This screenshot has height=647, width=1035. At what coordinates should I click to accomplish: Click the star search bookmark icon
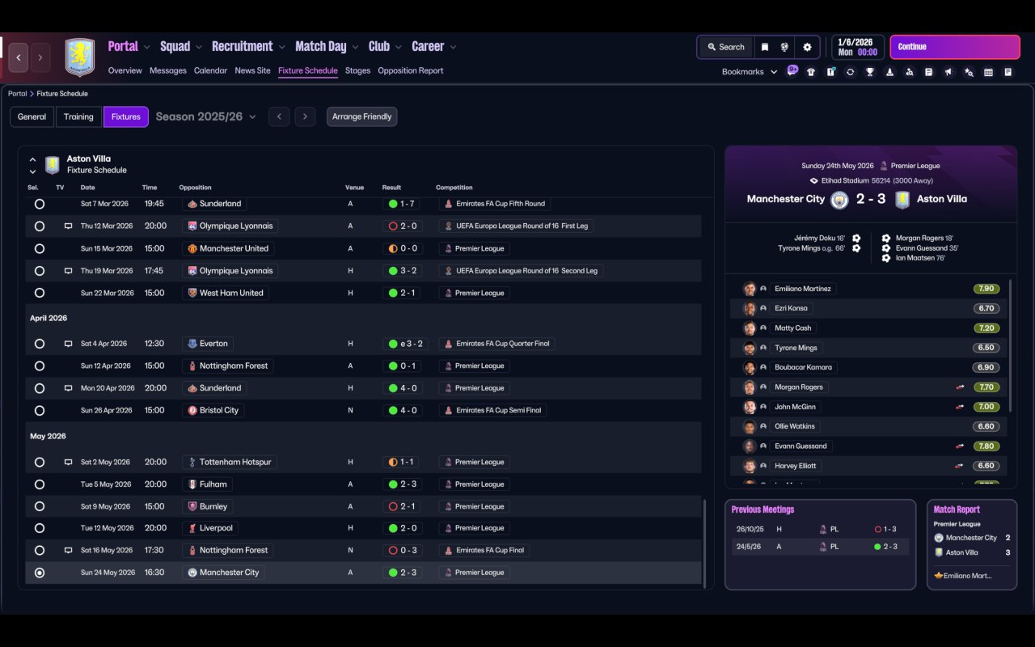(x=969, y=72)
